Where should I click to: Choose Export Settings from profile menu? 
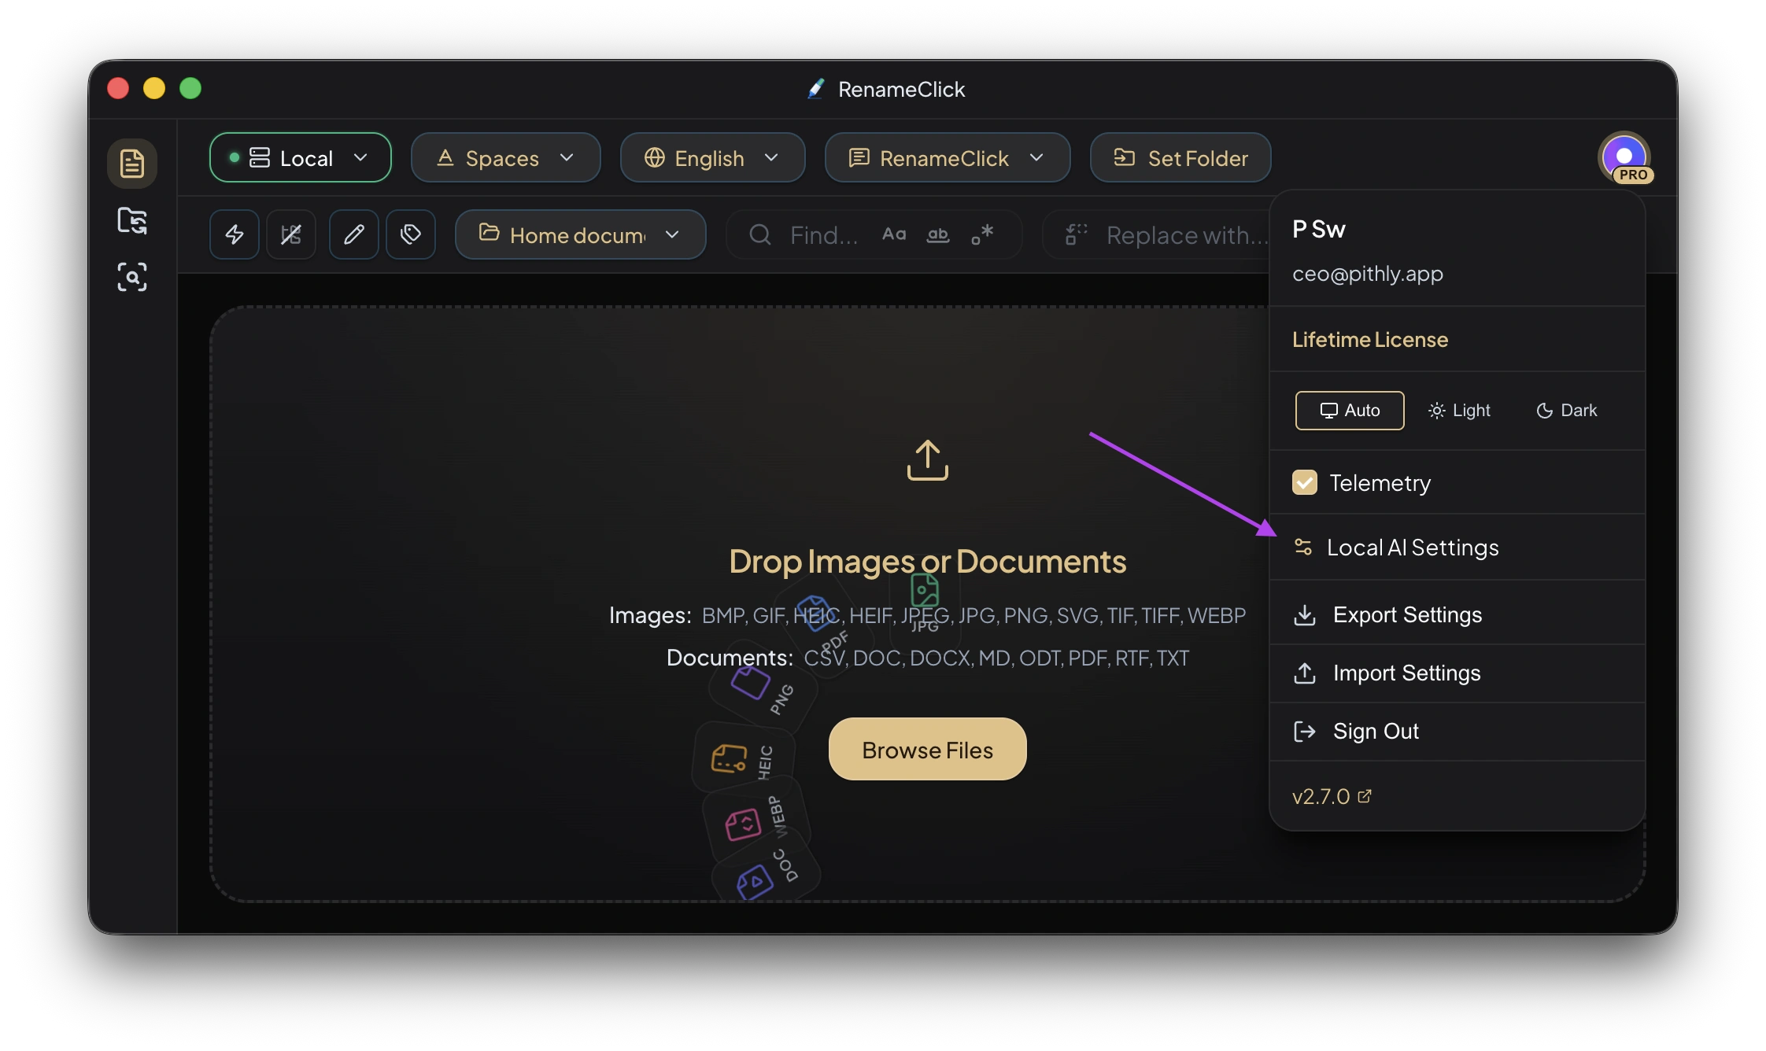[x=1406, y=614]
